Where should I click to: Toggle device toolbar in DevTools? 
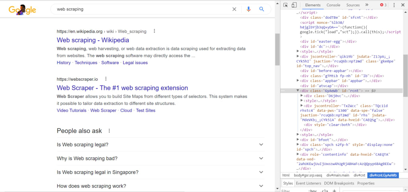point(294,5)
